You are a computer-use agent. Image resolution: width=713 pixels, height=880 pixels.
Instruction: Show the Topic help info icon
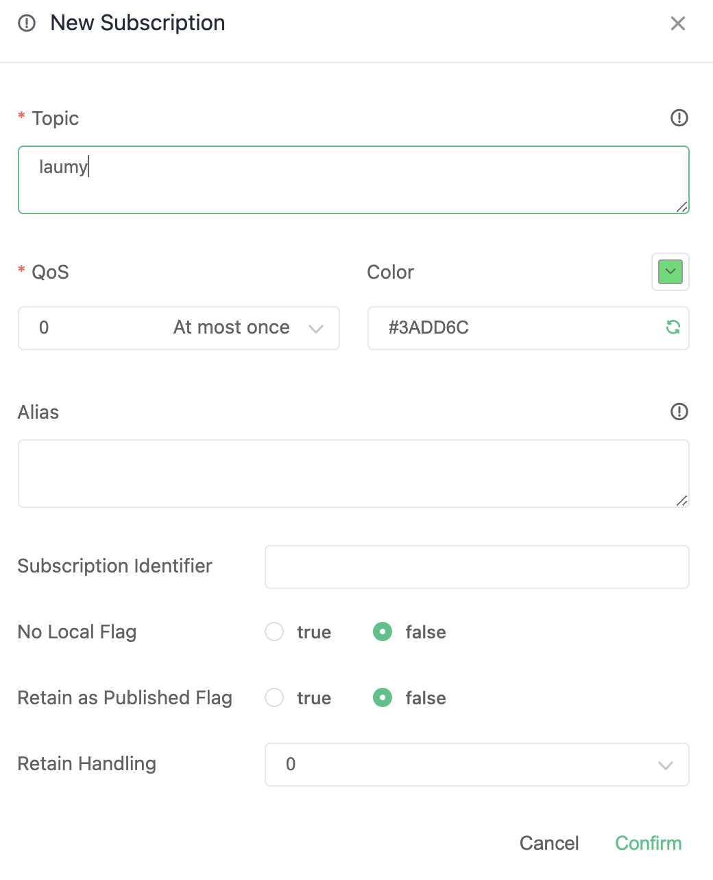click(x=679, y=118)
